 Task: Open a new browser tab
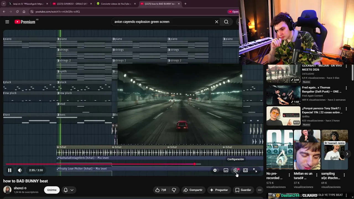pyautogui.click(x=185, y=4)
